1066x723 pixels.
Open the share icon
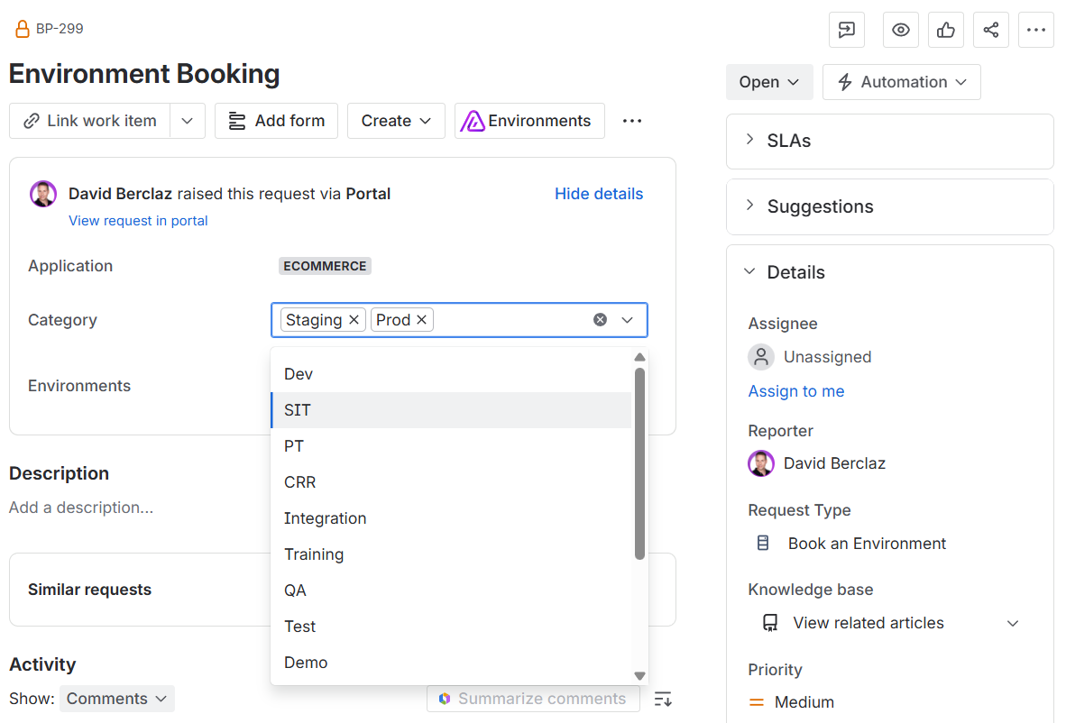pos(991,30)
